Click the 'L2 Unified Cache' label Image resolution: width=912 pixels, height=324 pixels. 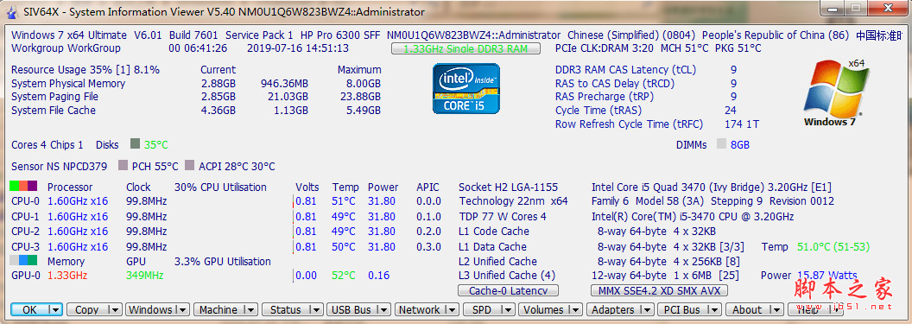pos(497,261)
